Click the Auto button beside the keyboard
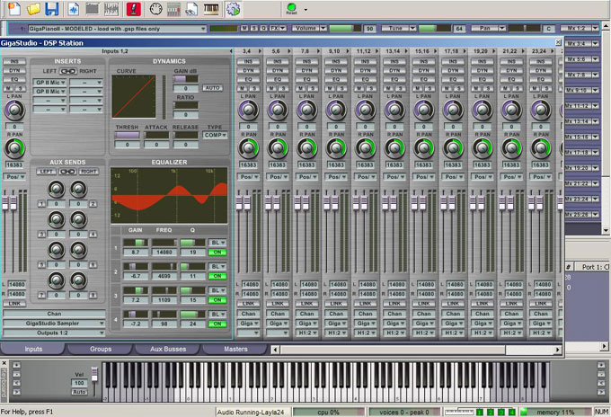This screenshot has width=611, height=417. click(x=79, y=392)
